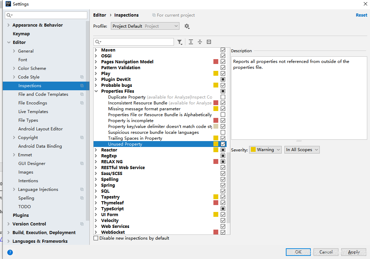Click the red severity swatch for Thymeleaf

(216, 203)
